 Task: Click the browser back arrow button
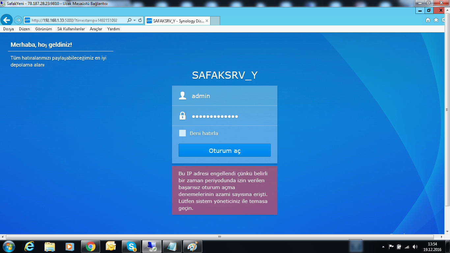7,20
